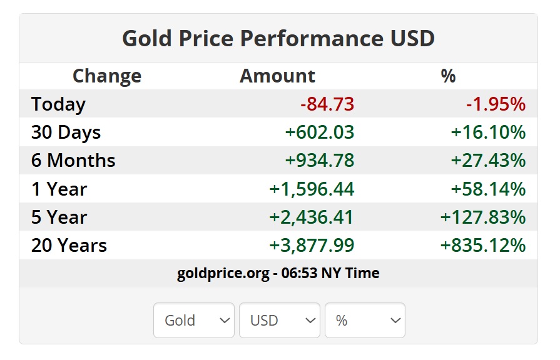
Task: Select the 5 Year row label
Action: point(59,217)
